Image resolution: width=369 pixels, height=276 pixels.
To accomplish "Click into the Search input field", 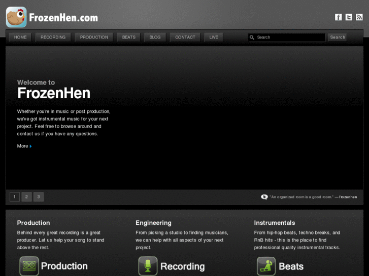I will [287, 37].
